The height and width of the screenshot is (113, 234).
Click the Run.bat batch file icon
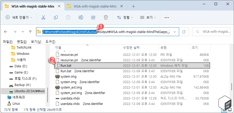point(57,66)
